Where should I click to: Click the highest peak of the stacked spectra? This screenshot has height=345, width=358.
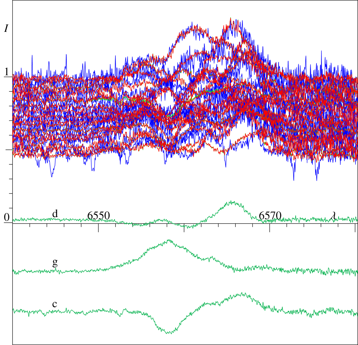[231, 18]
